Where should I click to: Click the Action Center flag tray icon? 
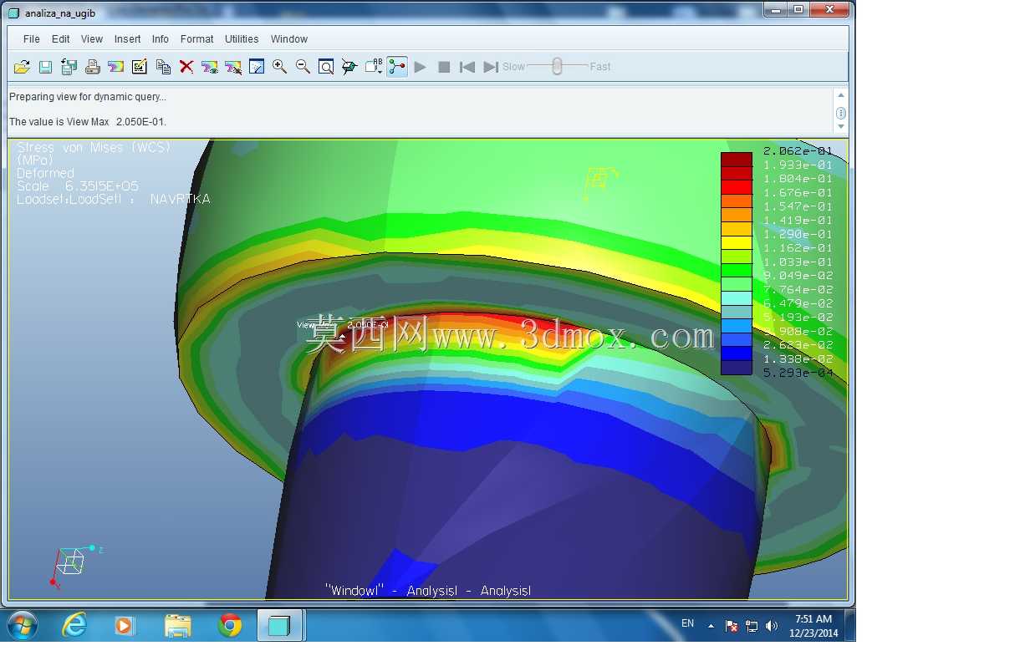732,626
